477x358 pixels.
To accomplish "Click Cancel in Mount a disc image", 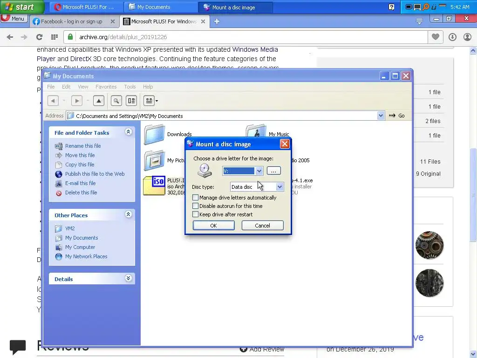I will pos(263,226).
